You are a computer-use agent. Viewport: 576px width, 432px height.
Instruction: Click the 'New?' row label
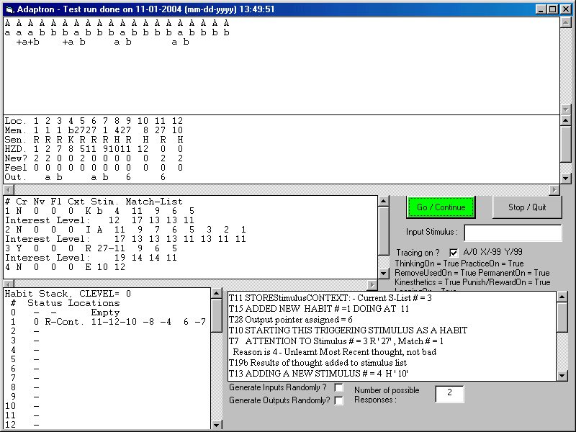15,158
